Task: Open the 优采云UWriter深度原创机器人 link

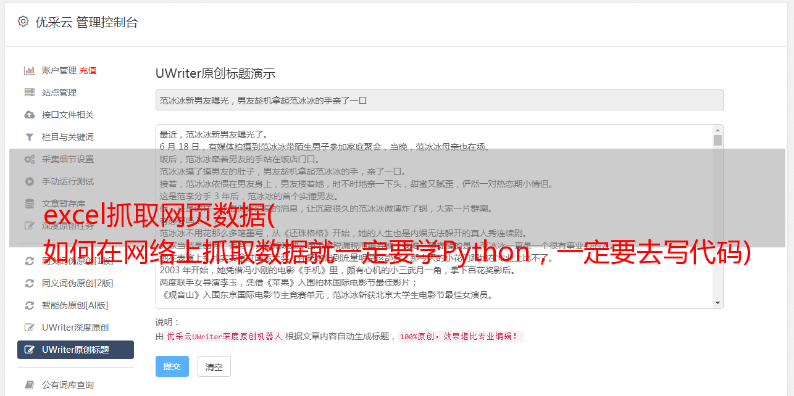Action: pyautogui.click(x=225, y=337)
